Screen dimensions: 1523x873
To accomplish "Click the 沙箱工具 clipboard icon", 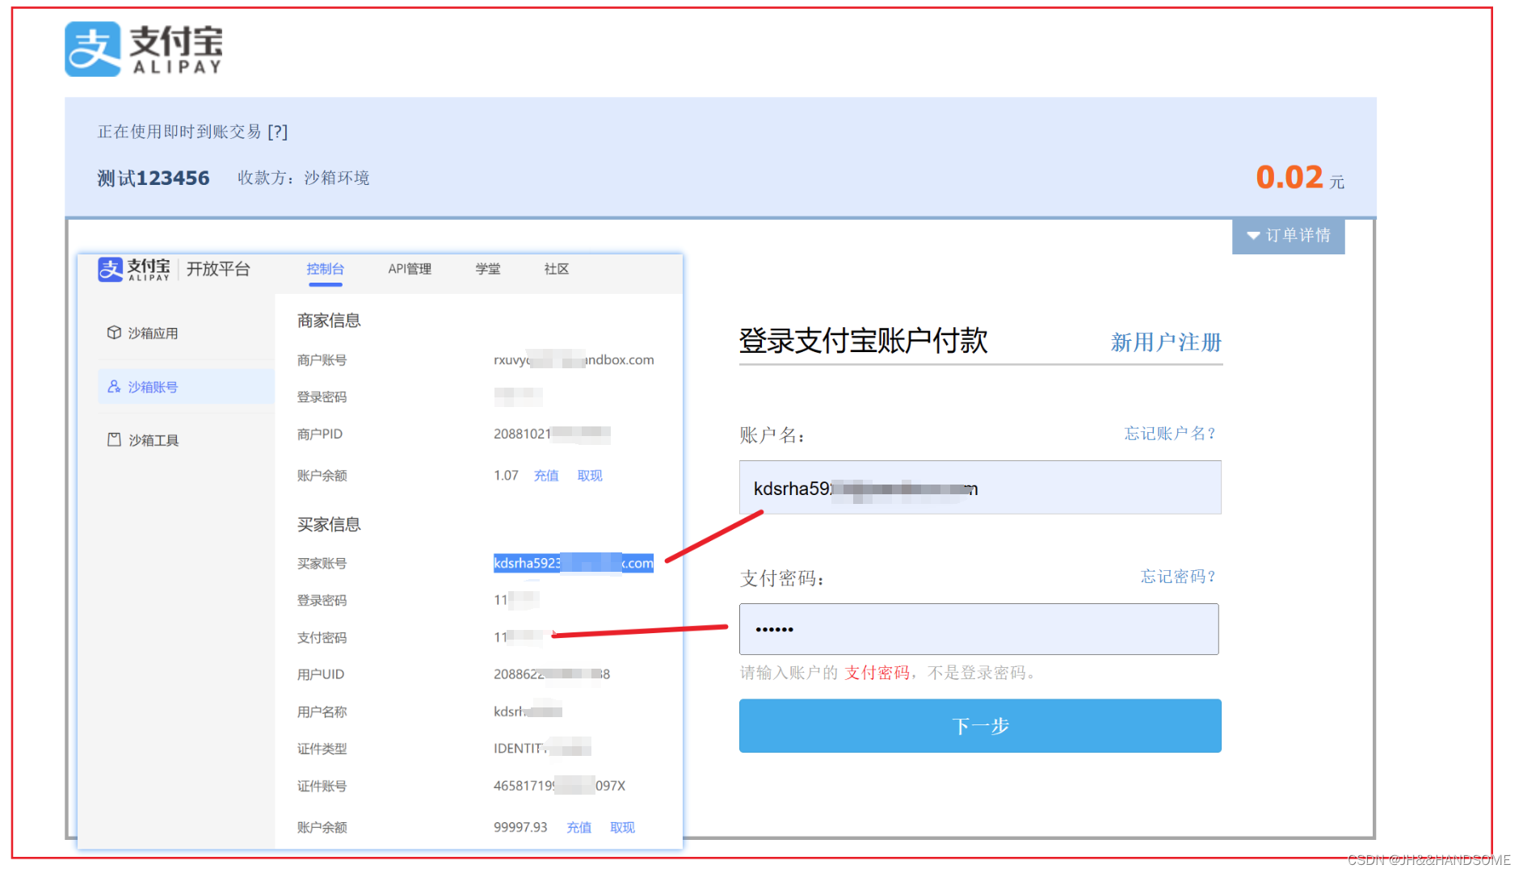I will pos(114,440).
